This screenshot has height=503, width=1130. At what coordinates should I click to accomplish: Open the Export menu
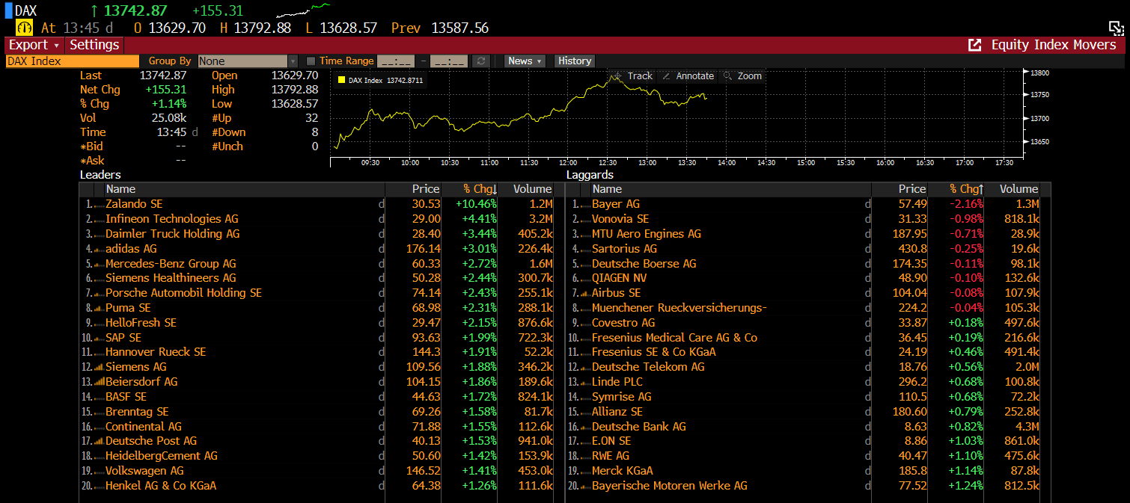(34, 45)
